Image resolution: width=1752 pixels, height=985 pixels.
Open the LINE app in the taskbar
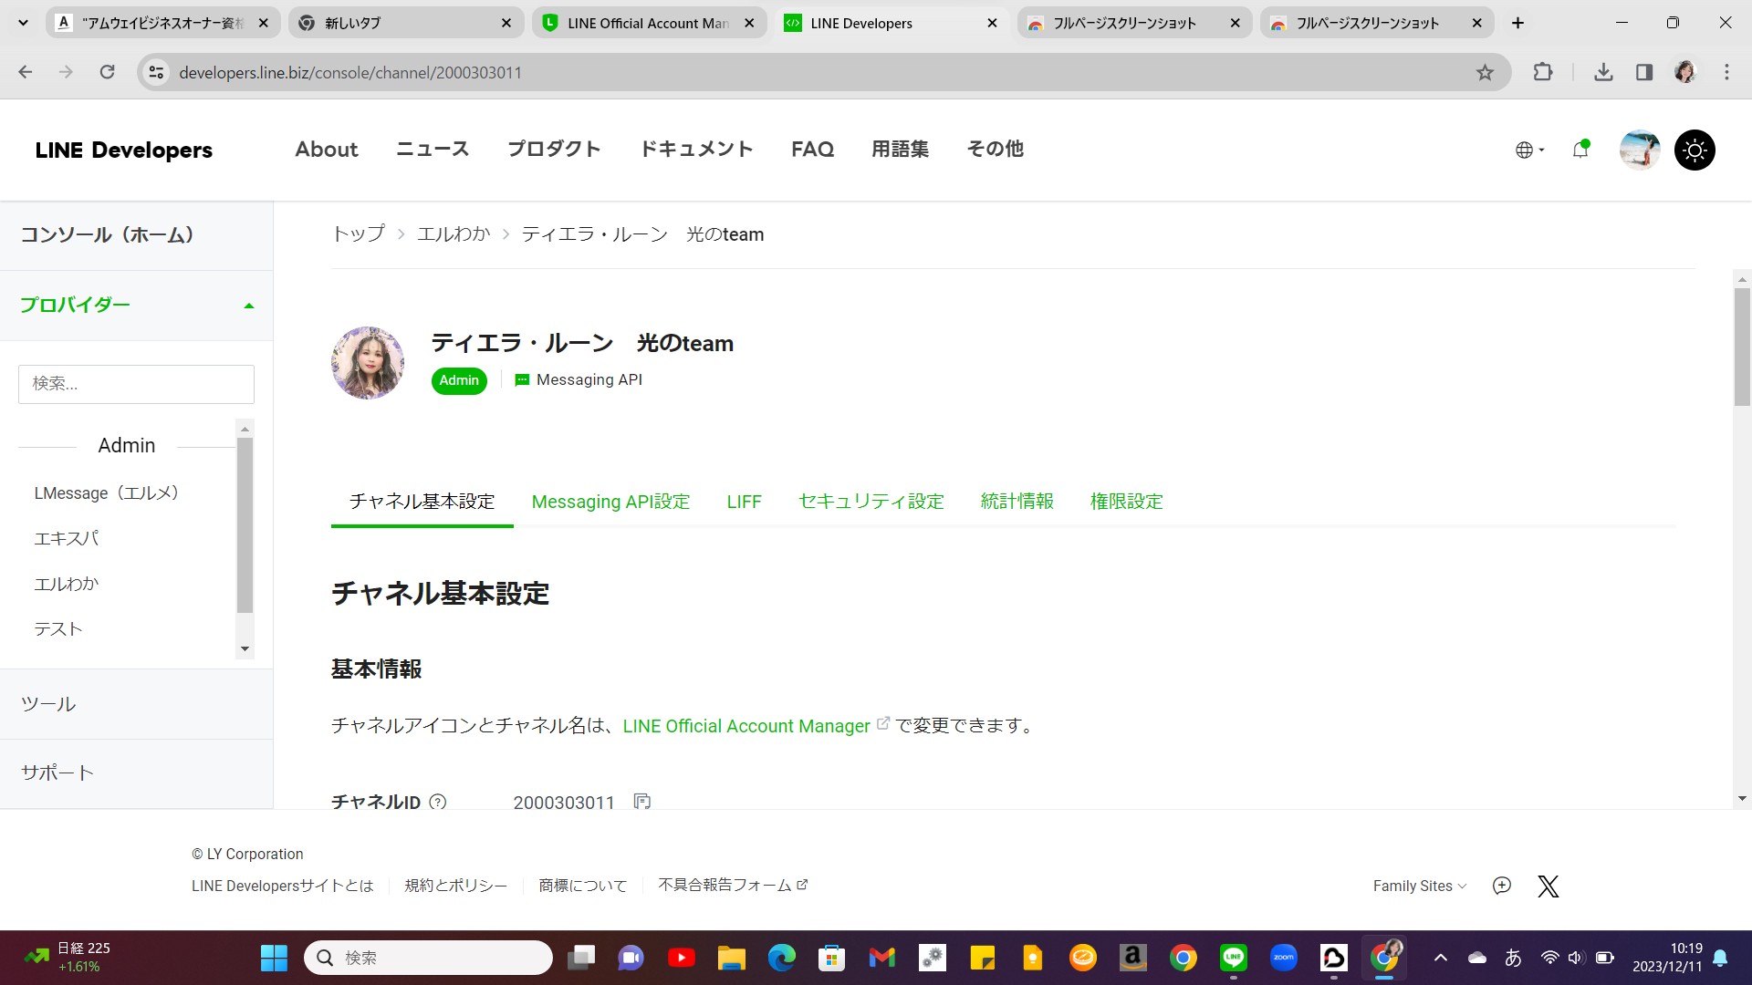pos(1234,958)
